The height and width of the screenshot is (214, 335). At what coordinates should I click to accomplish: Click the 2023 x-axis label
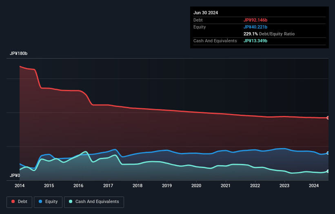tap(284, 186)
